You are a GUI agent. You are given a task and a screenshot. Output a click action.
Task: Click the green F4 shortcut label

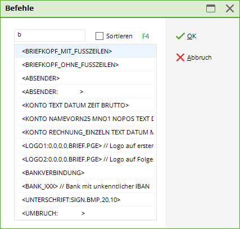tap(146, 36)
